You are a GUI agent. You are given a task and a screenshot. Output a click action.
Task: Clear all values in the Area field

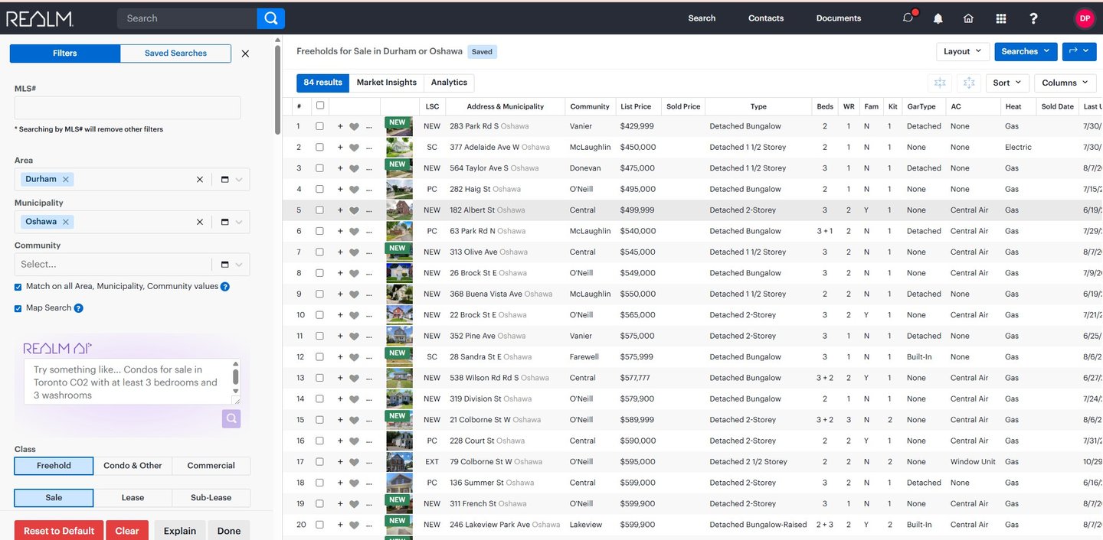[x=200, y=179]
